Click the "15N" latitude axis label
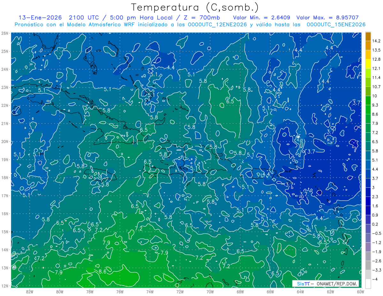The image size is (383, 296). [x=5, y=232]
